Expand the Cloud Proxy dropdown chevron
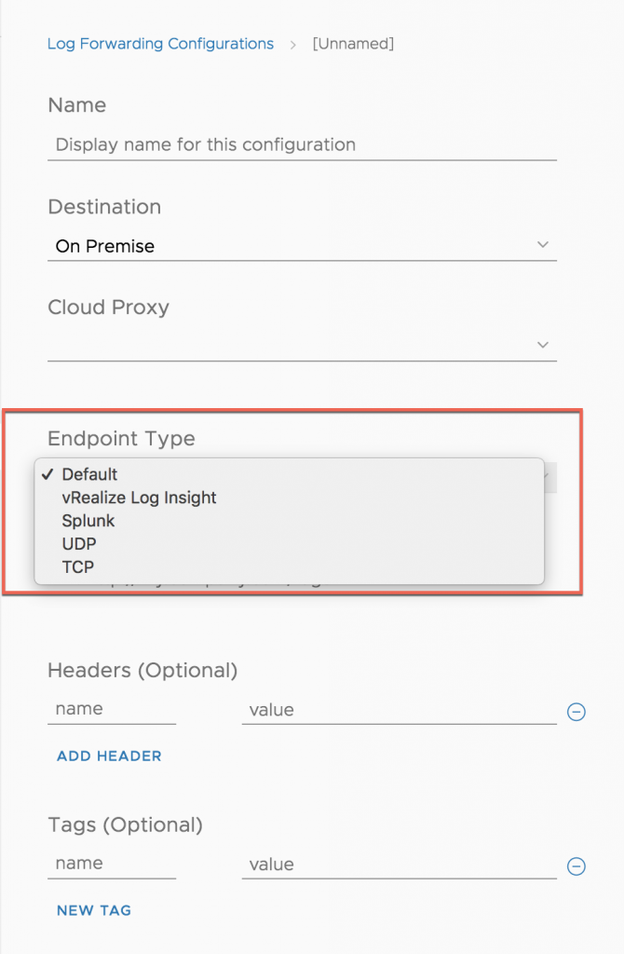The height and width of the screenshot is (954, 624). click(542, 345)
